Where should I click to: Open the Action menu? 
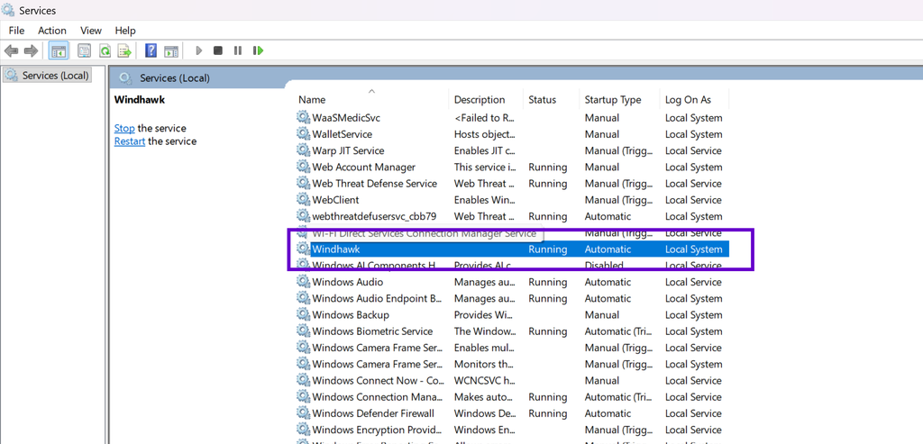point(51,31)
